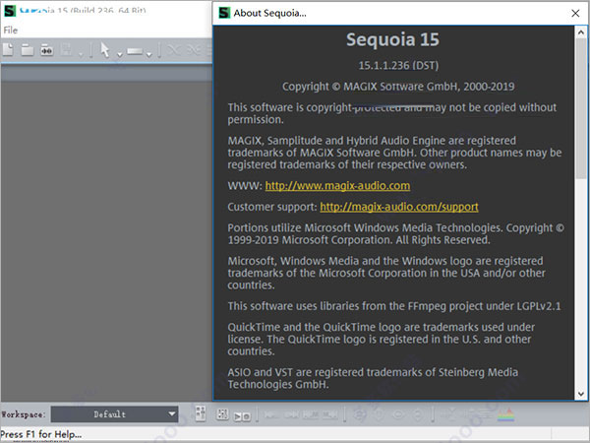Select the range bar tool

tap(135, 51)
